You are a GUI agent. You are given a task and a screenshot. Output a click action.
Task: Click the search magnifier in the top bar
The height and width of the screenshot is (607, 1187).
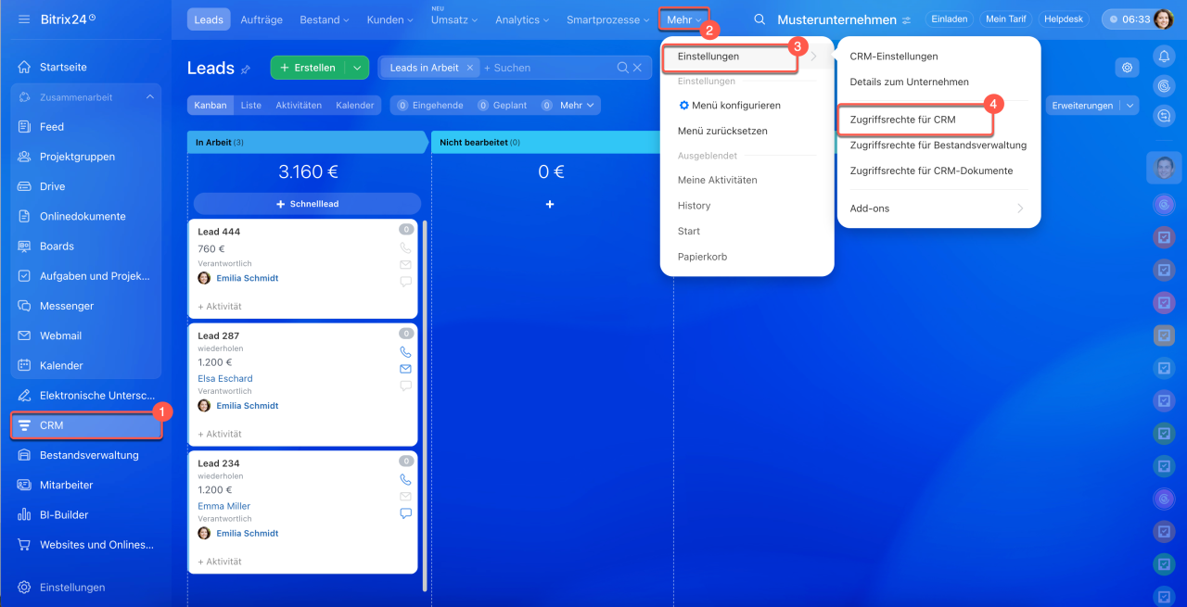tap(759, 19)
